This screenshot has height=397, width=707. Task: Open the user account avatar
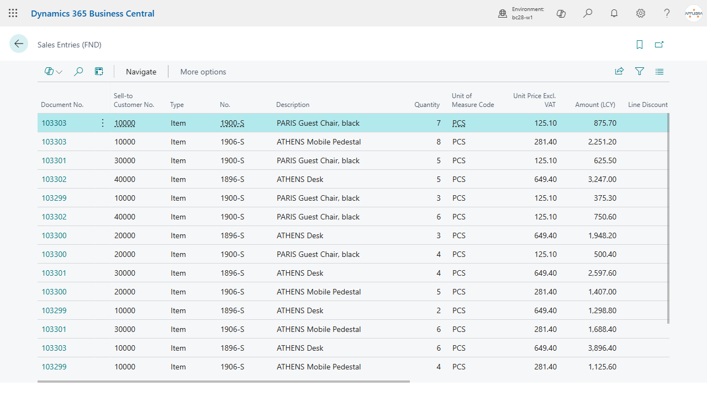(693, 13)
